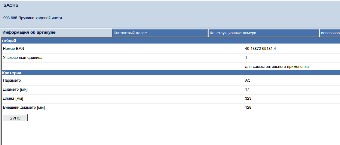
Task: Select the Внешний диаметр [мм] label
Action: (x=24, y=107)
